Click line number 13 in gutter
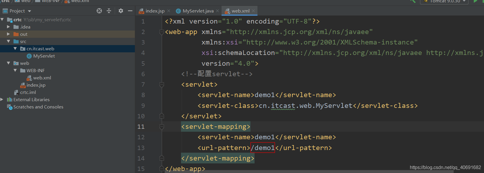Viewport: 484px width, 173px height. 141,148
